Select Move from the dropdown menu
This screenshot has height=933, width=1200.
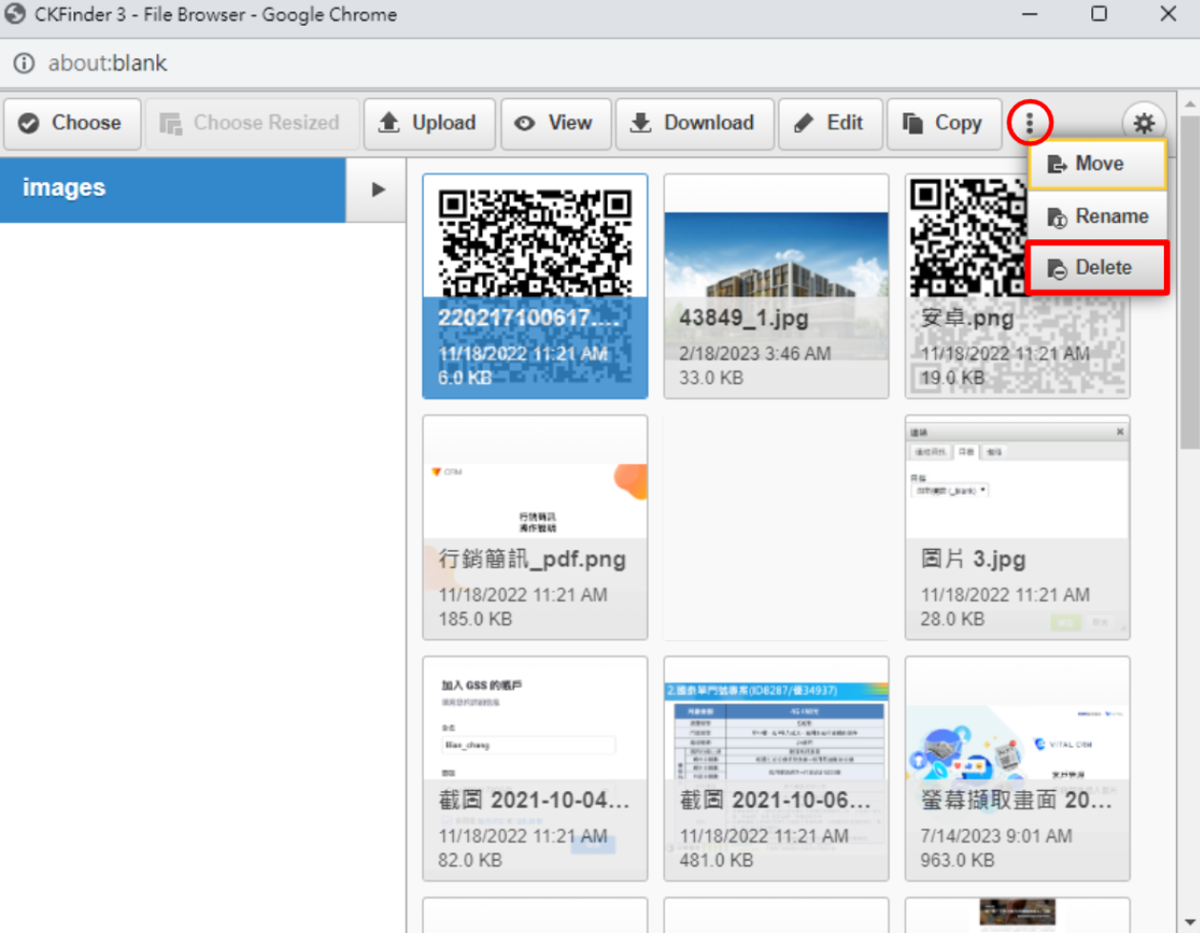click(1097, 164)
